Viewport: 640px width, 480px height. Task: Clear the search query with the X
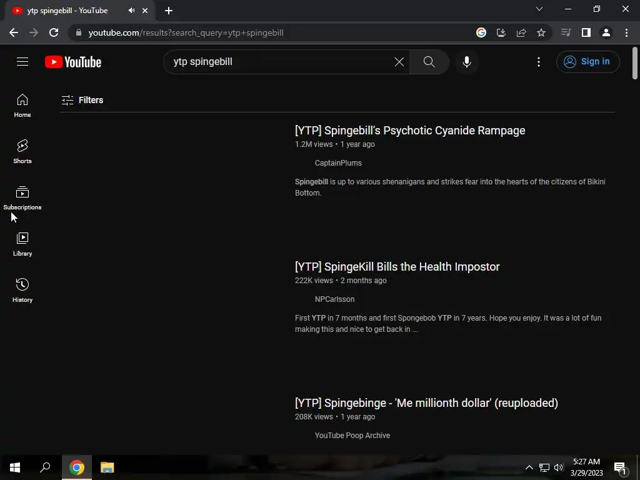[399, 62]
